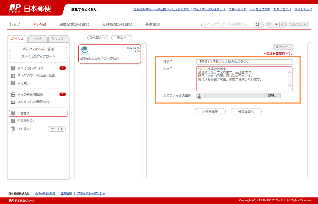Click the ログアウト button

(299, 24)
